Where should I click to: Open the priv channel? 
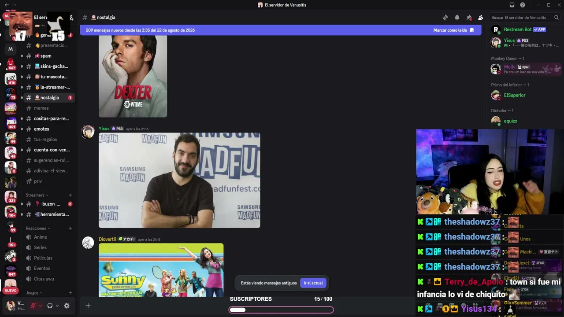48,181
